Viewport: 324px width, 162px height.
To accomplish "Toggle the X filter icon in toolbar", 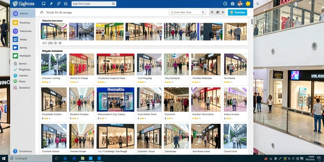I will pyautogui.click(x=212, y=12).
